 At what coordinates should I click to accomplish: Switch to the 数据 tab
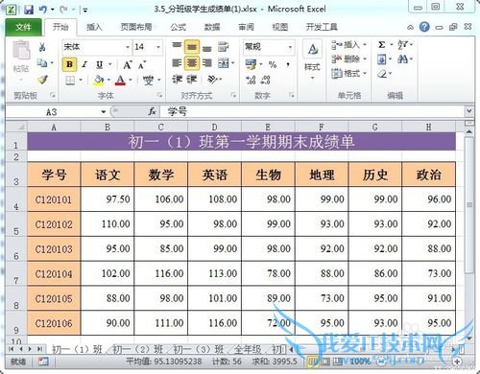click(x=212, y=27)
